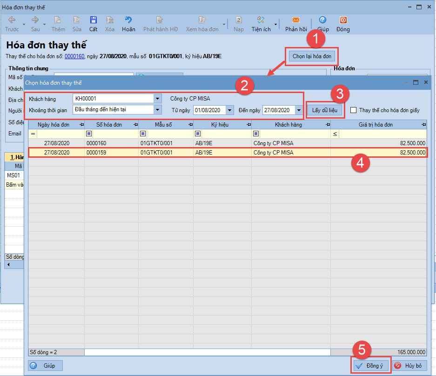436x376 pixels.
Task: Toggle filter operator box under Ký hiệu
Action: point(198,134)
